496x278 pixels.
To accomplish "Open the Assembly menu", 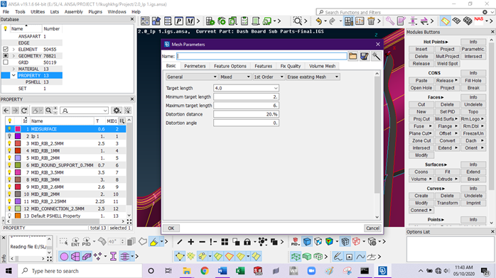I will click(73, 11).
